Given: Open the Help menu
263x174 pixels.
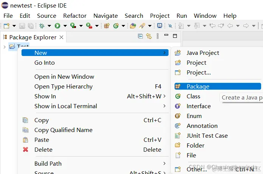Looking at the screenshot, I should 230,16.
